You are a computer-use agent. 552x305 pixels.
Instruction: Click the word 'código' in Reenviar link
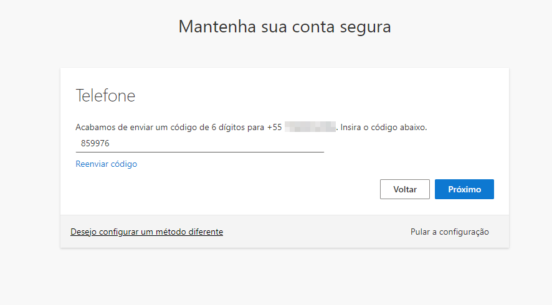[x=123, y=164]
